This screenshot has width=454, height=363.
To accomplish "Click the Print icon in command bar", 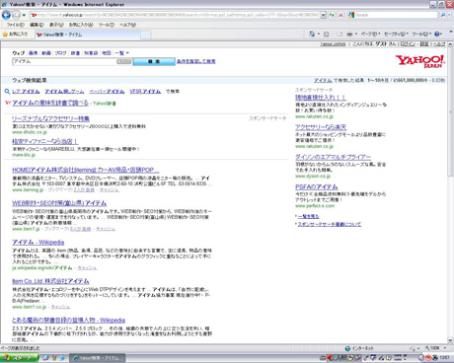I will coord(349,35).
